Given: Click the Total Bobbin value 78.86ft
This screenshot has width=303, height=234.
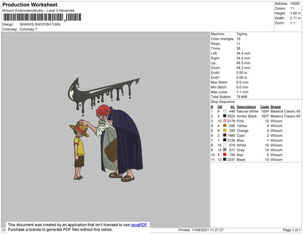Looking at the screenshot, I should pos(242,97).
